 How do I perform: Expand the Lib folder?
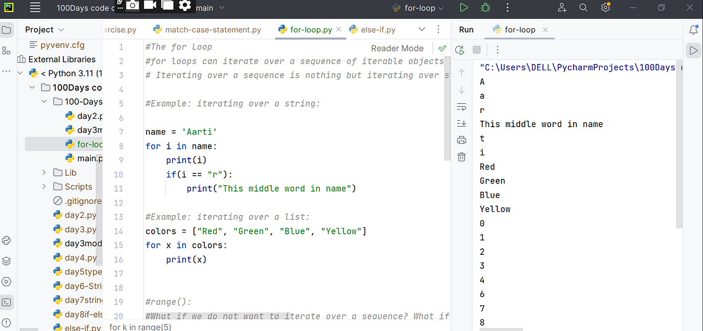pyautogui.click(x=45, y=172)
